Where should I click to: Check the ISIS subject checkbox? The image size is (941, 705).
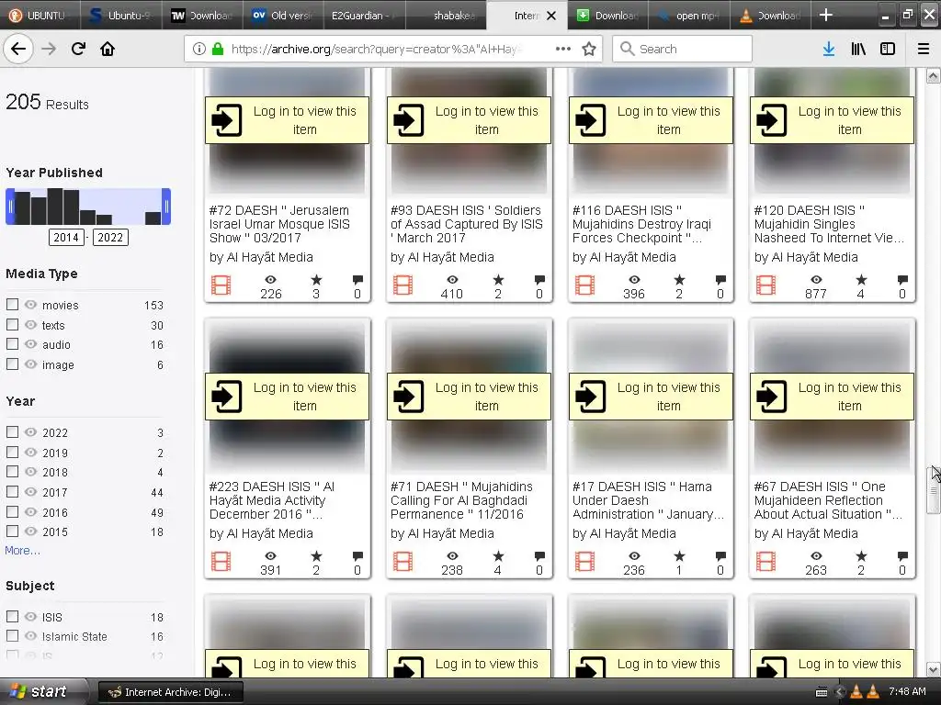12,616
